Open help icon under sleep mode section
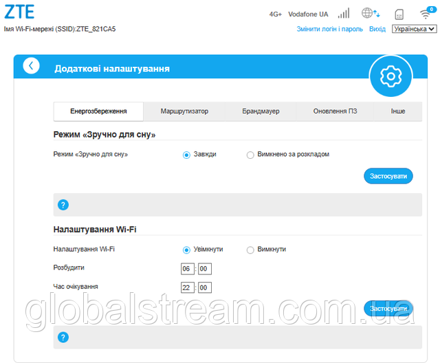The width and height of the screenshot is (440, 363). point(63,205)
